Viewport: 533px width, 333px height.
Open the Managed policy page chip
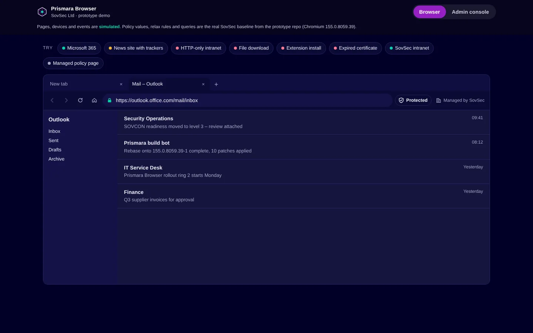click(x=73, y=63)
